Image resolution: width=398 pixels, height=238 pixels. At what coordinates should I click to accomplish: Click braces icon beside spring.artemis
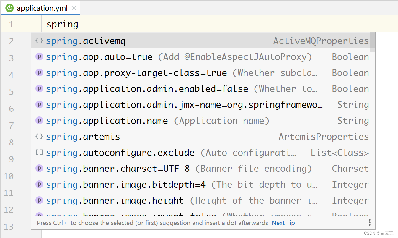click(x=39, y=136)
